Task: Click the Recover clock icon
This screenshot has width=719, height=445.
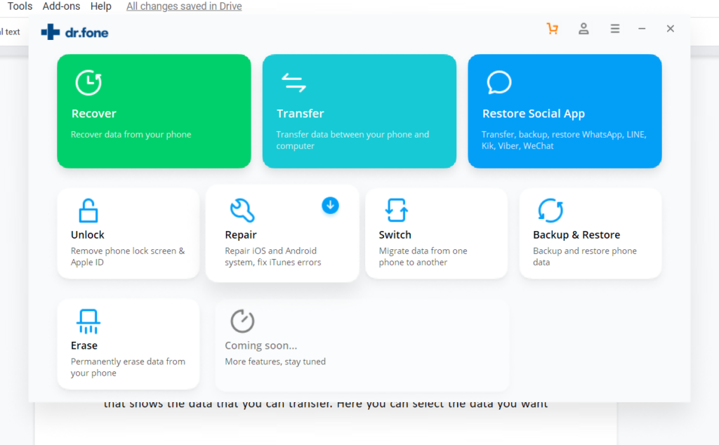Action: (88, 83)
